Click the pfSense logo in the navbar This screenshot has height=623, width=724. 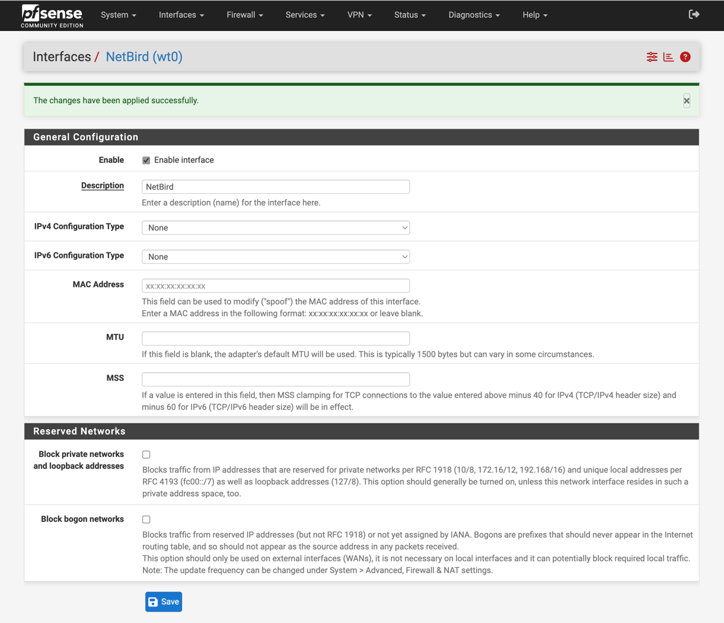coord(52,15)
